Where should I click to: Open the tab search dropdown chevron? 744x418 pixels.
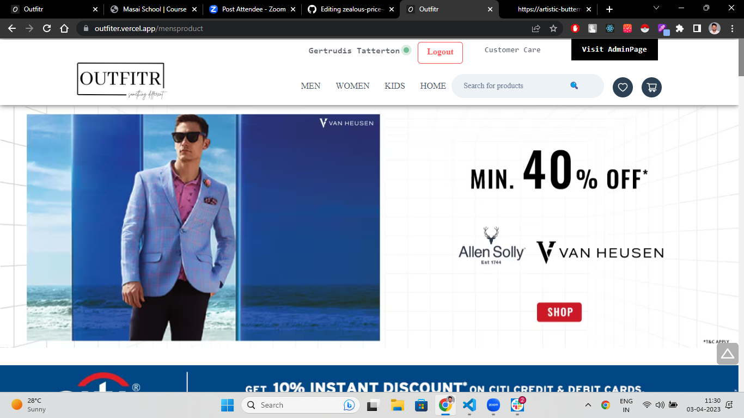click(656, 8)
